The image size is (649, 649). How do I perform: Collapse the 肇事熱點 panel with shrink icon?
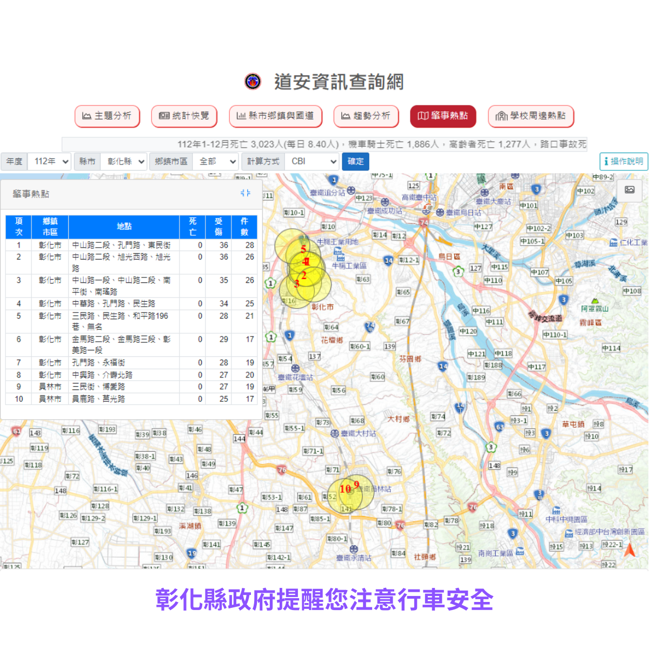(246, 193)
